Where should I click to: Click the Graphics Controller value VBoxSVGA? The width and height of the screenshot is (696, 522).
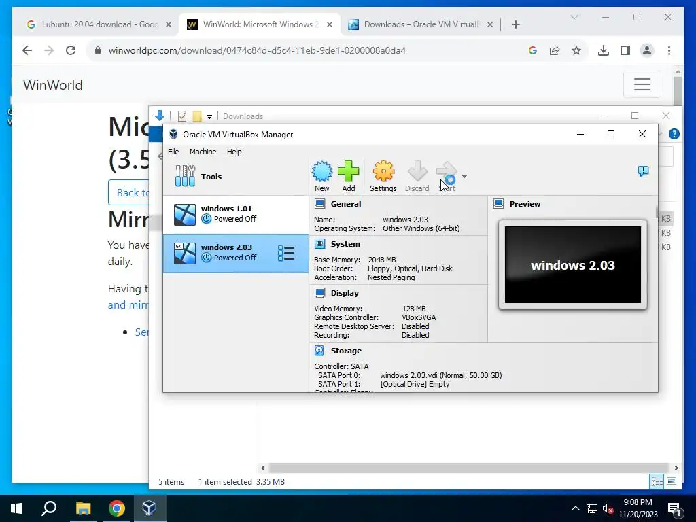point(419,317)
